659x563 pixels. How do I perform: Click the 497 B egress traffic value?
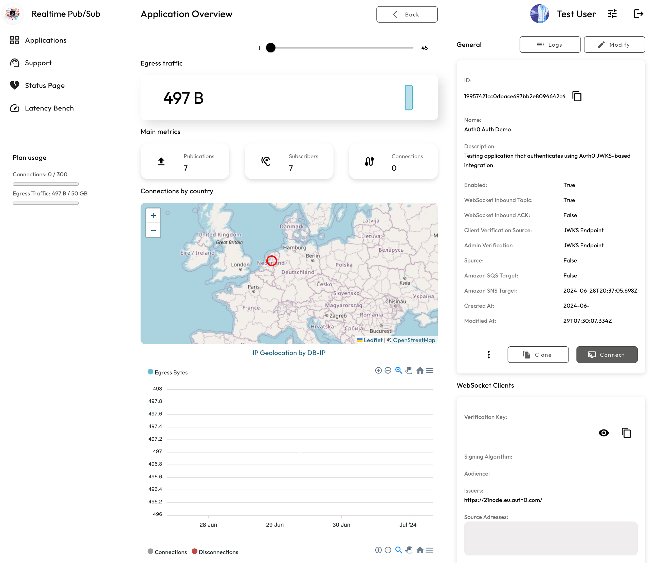[x=184, y=98]
